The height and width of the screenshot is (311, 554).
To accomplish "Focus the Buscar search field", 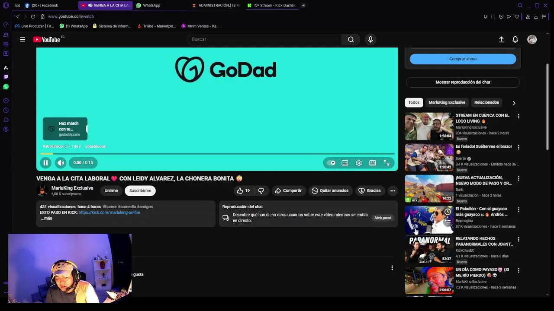I will (264, 39).
